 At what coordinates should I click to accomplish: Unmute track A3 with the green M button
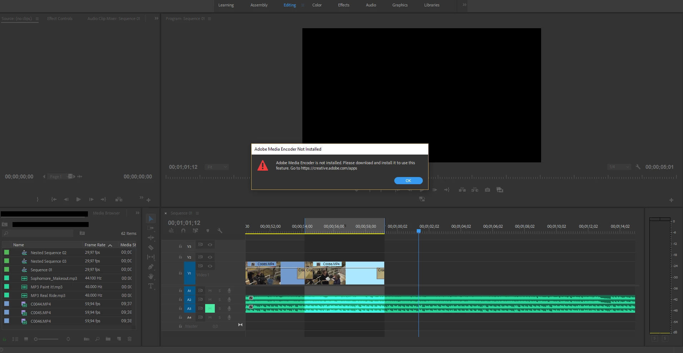pyautogui.click(x=210, y=308)
